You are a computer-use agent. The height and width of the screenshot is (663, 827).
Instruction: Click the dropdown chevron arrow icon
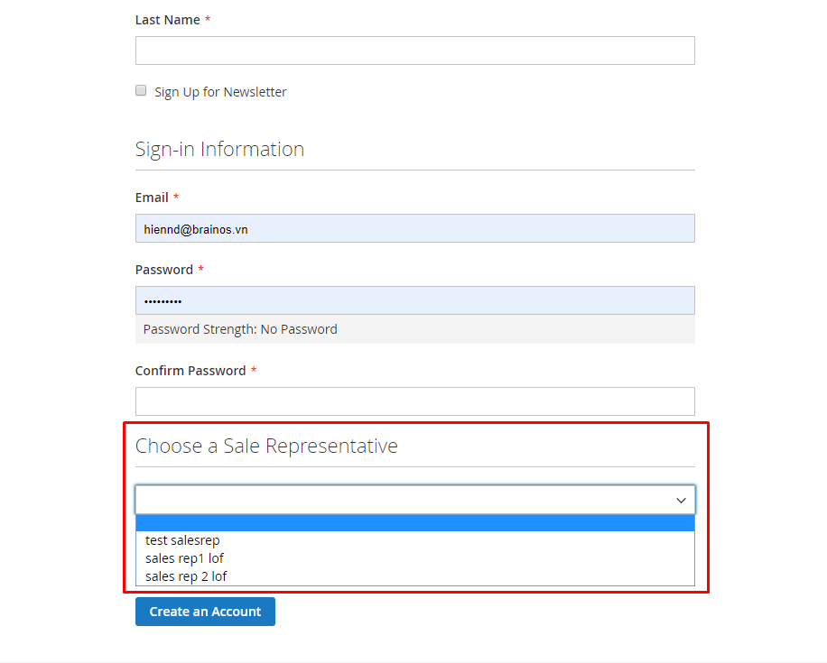pyautogui.click(x=682, y=500)
